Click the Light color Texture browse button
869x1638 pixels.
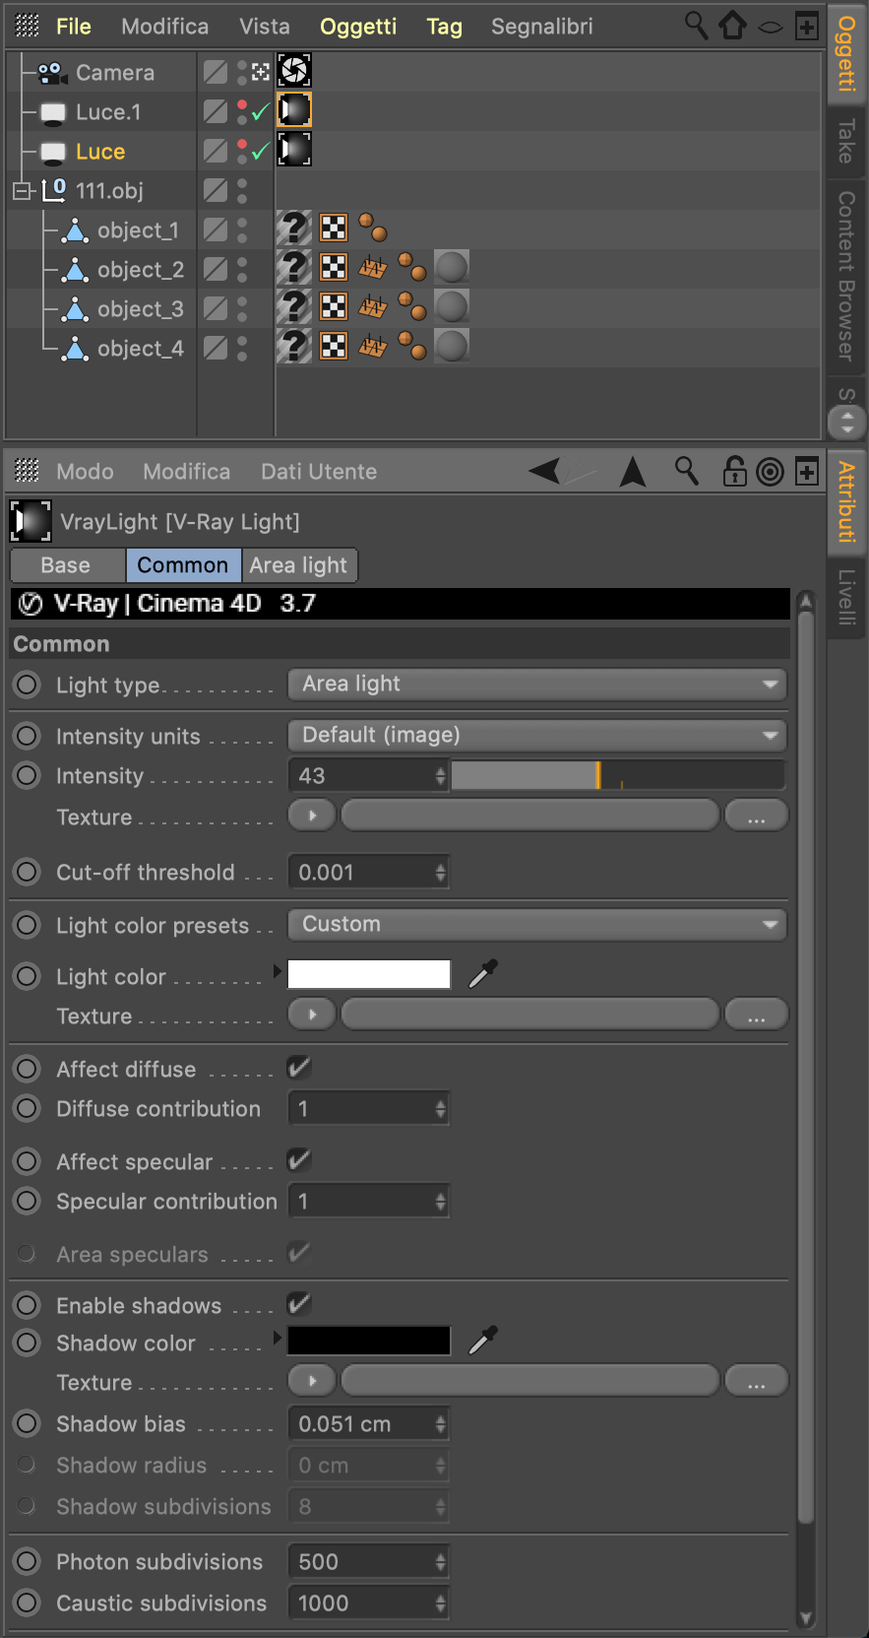tap(756, 1014)
